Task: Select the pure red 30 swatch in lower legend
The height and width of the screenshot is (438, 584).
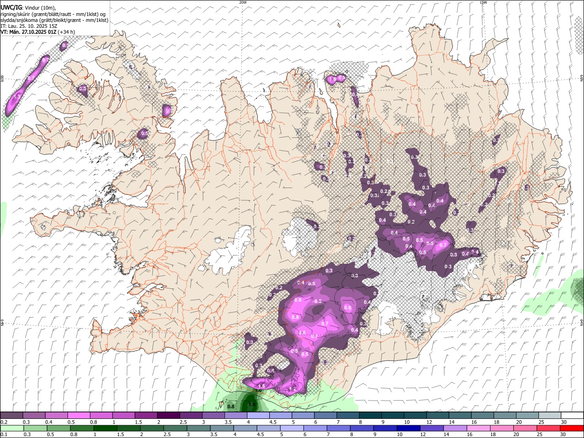Action: [x=572, y=428]
